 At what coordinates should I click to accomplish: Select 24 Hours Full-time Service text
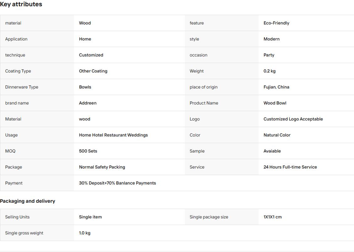click(290, 167)
